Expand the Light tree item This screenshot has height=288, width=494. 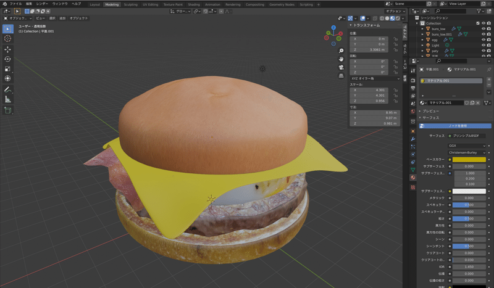tap(422, 45)
